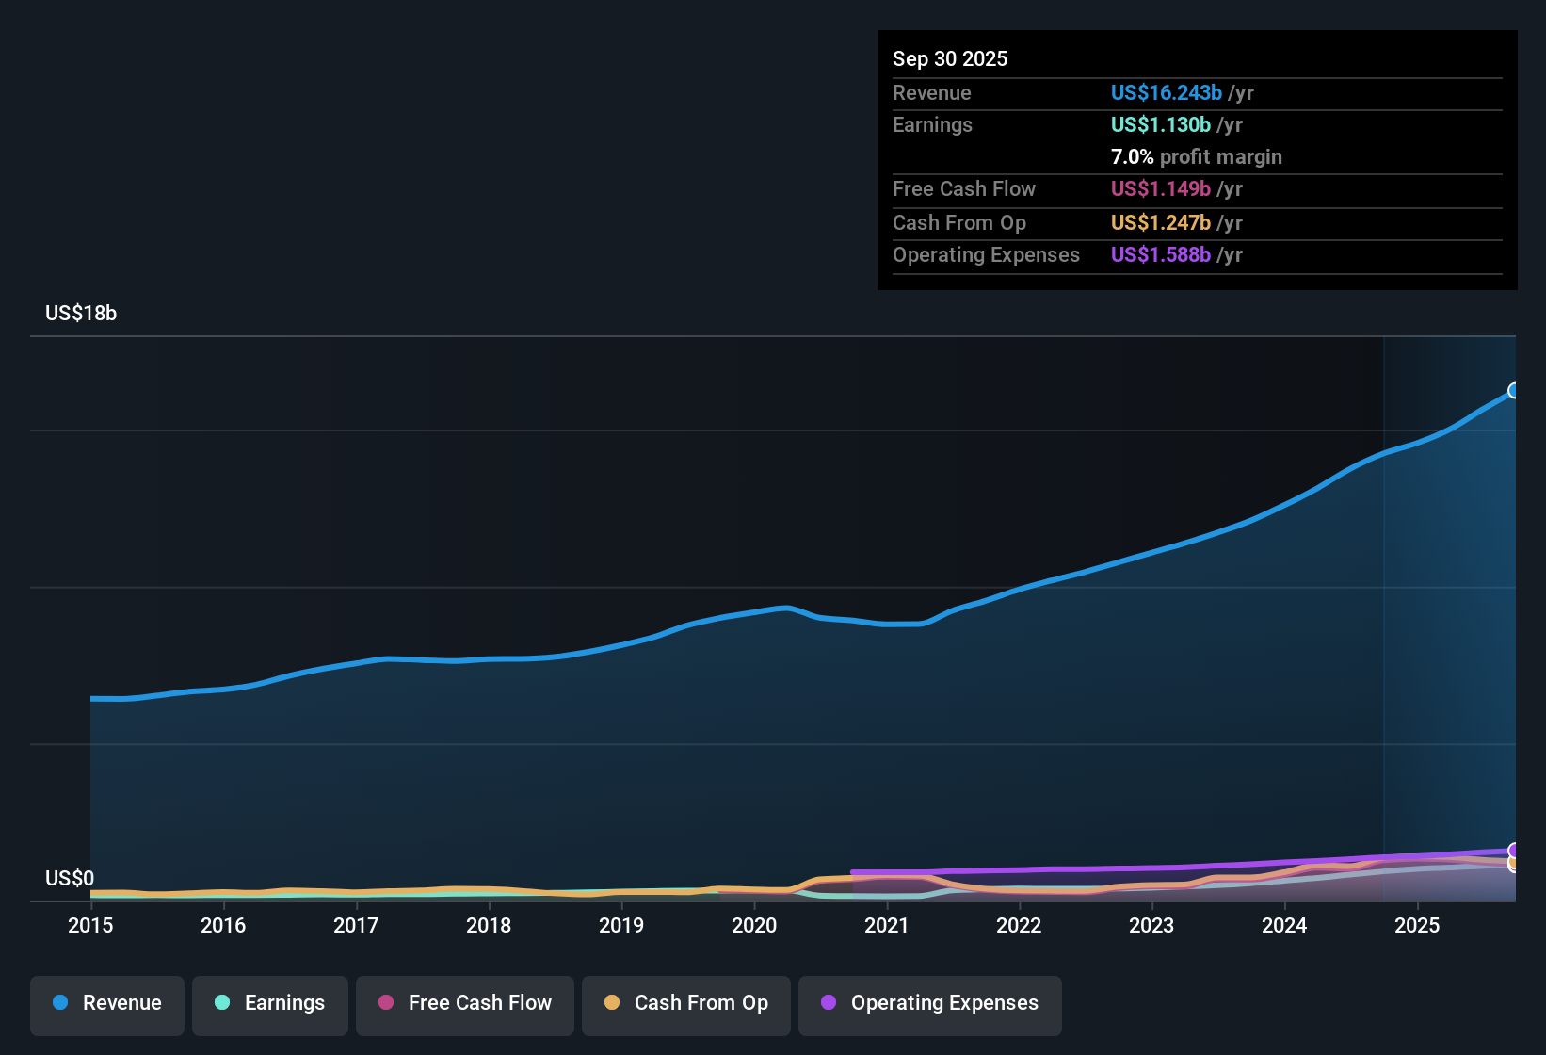The width and height of the screenshot is (1546, 1055).
Task: Toggle the Operating Expenses series visibility
Action: click(929, 1004)
